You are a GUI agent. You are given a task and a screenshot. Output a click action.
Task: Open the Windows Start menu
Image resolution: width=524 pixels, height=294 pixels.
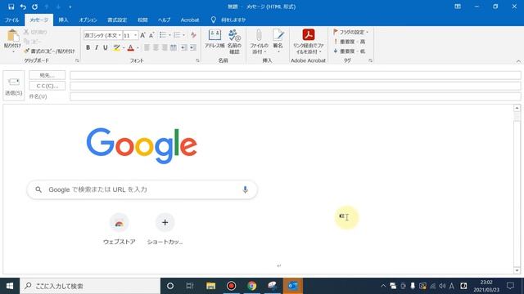click(x=10, y=286)
